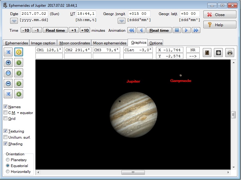241x180 pixels.
Task: Enable the Grid checkbox
Action: (x=6, y=118)
